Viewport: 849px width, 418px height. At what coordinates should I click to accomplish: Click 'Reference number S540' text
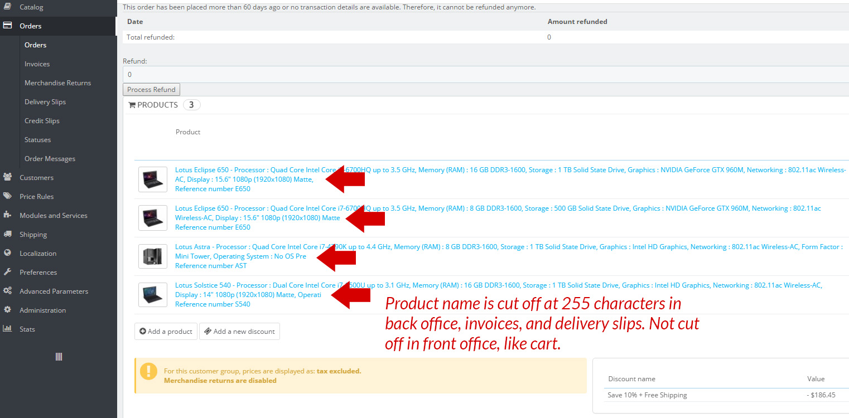tap(213, 304)
